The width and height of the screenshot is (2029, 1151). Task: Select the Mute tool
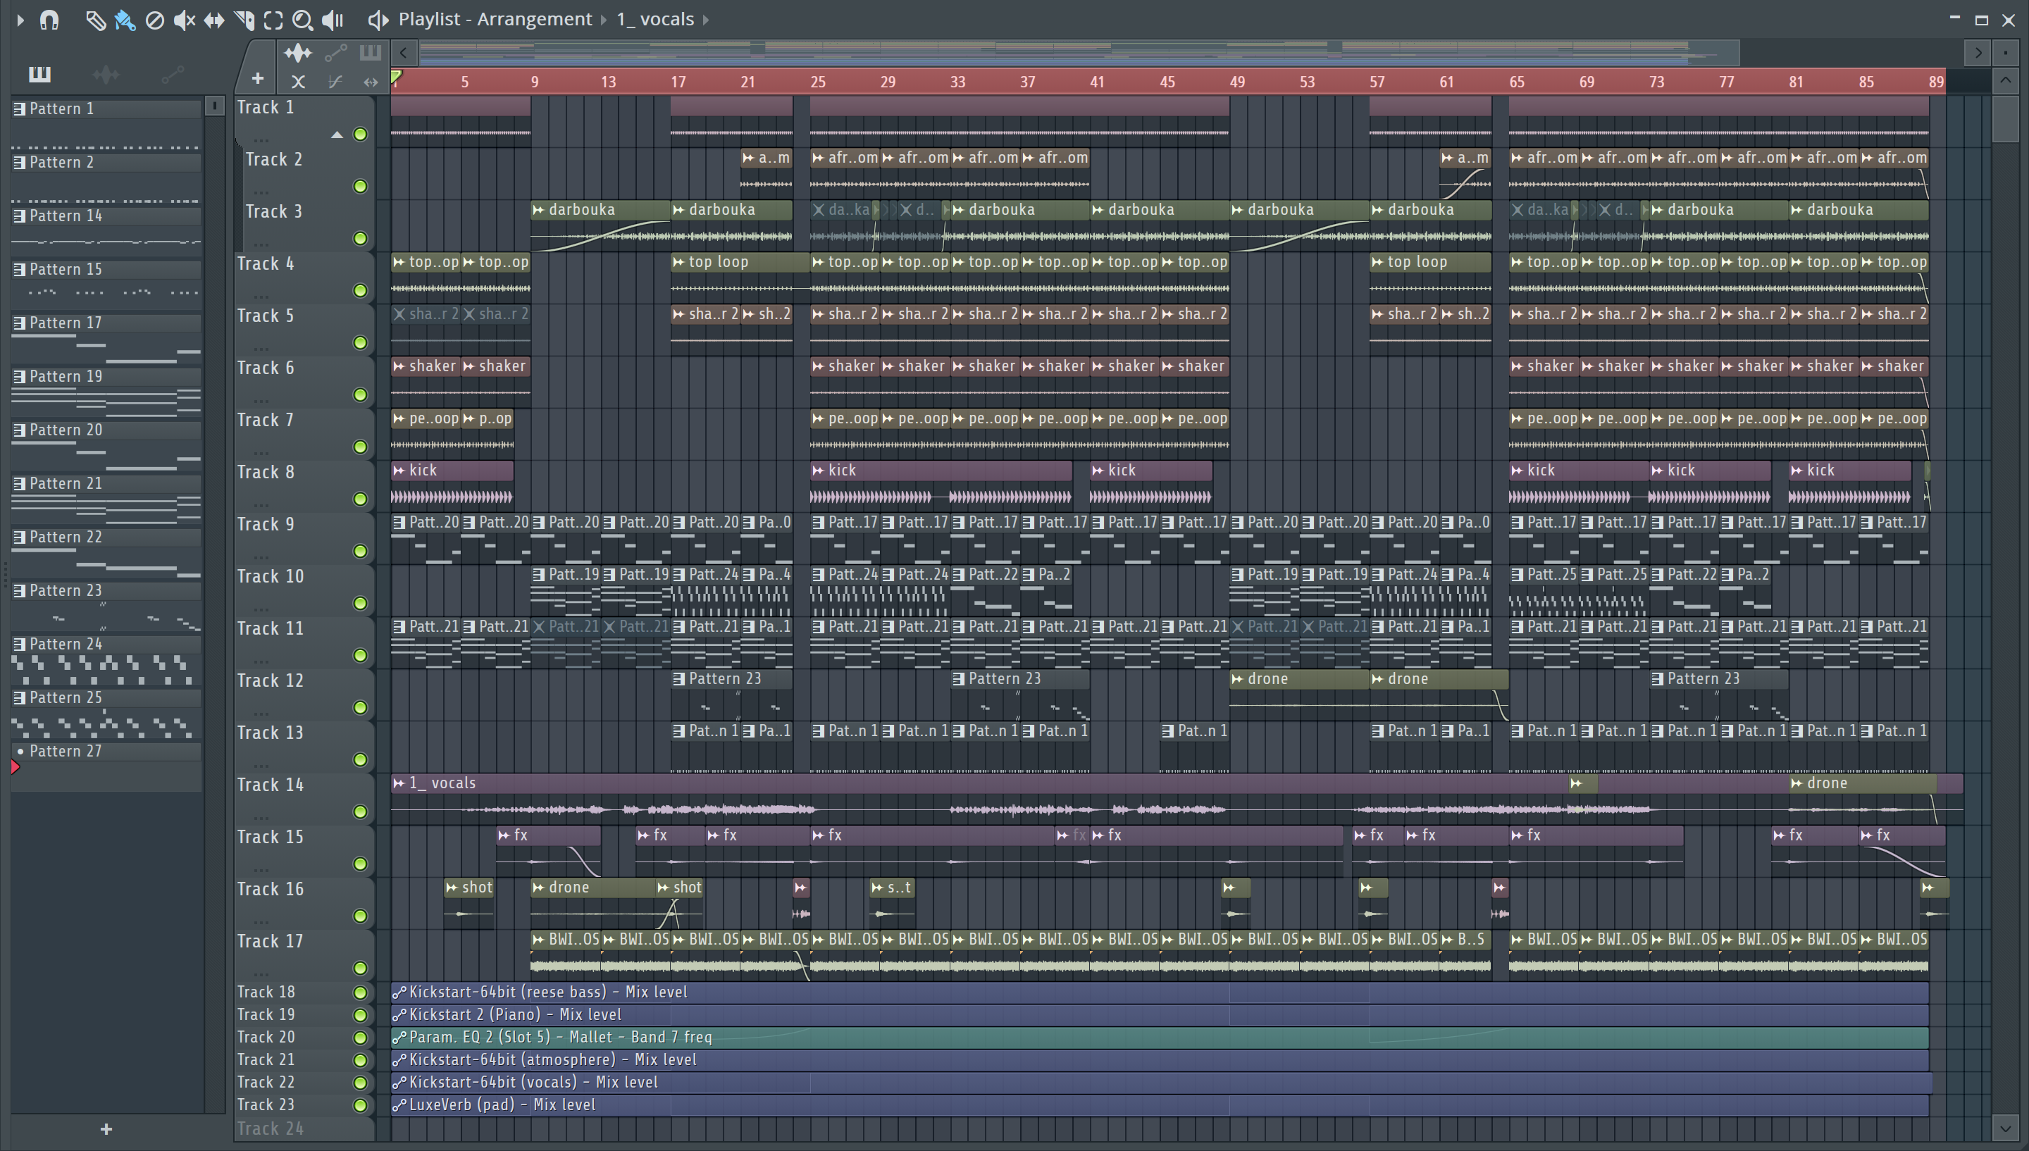(x=183, y=20)
